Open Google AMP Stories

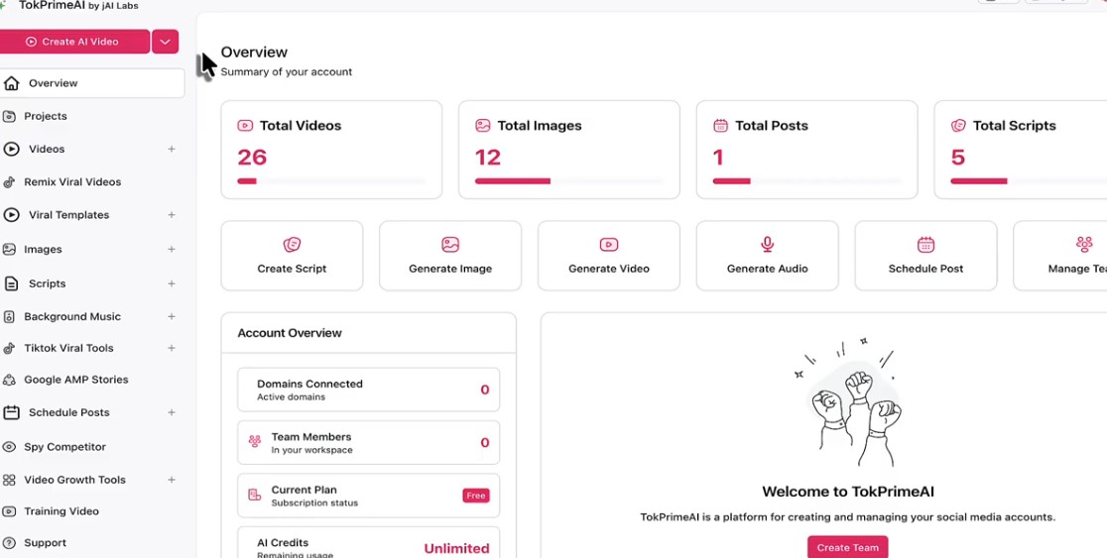(x=76, y=380)
